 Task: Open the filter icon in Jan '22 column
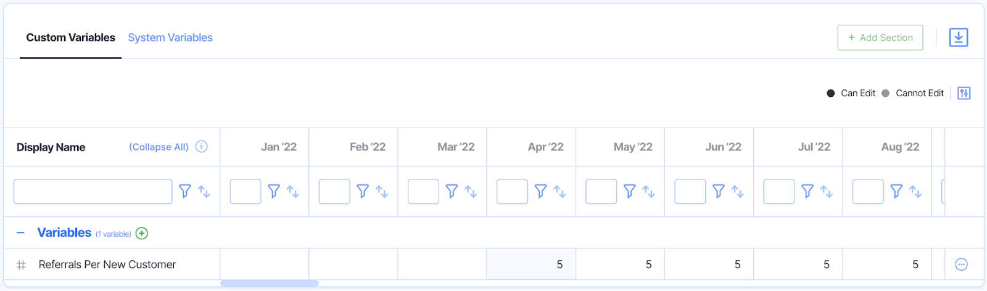274,191
